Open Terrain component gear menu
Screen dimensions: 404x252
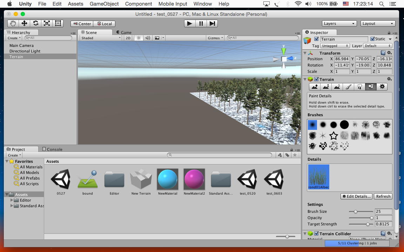point(389,79)
